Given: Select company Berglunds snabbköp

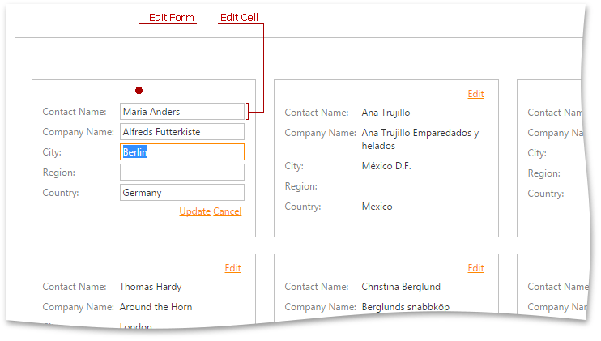Looking at the screenshot, I should click(406, 307).
